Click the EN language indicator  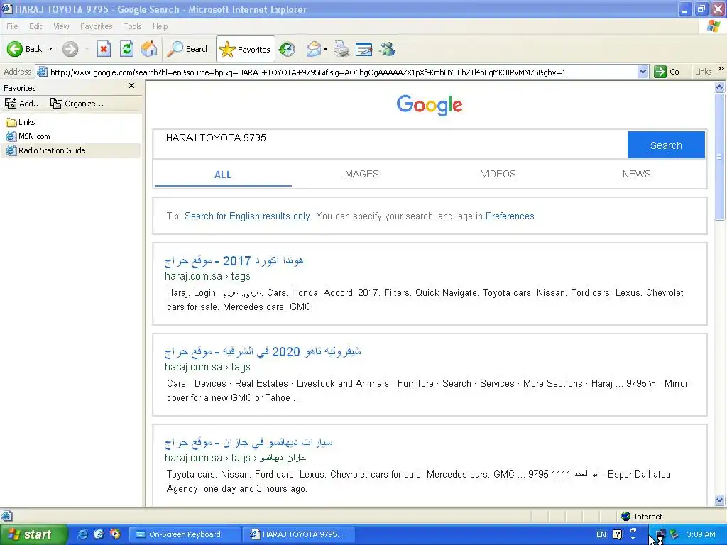601,534
